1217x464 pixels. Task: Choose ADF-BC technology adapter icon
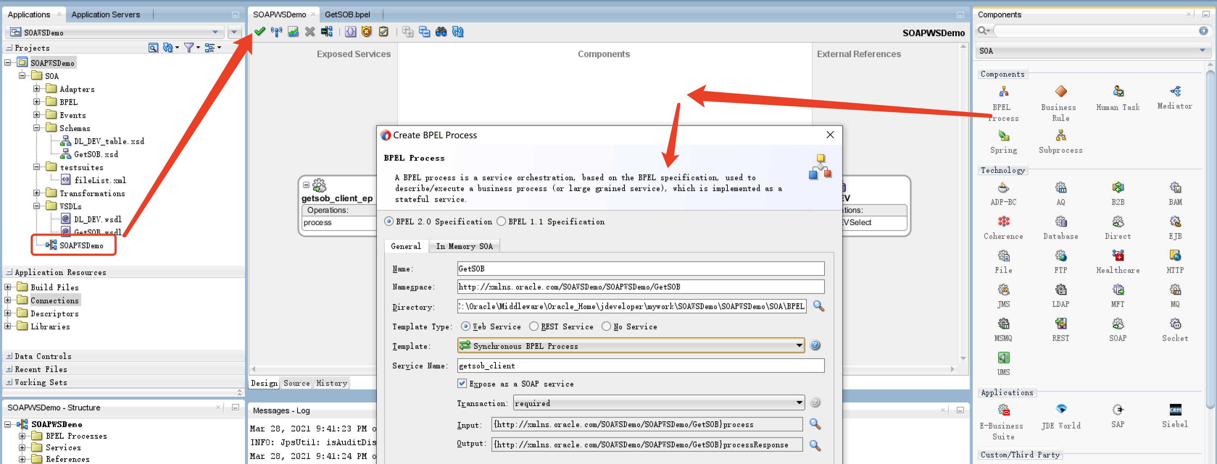pos(1003,188)
